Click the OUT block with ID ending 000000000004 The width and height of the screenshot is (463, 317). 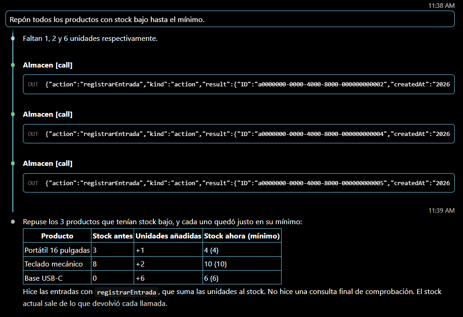238,134
